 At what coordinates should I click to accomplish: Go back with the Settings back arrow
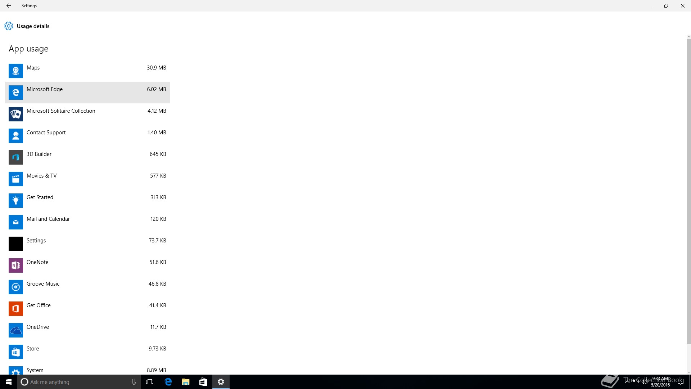coord(9,6)
